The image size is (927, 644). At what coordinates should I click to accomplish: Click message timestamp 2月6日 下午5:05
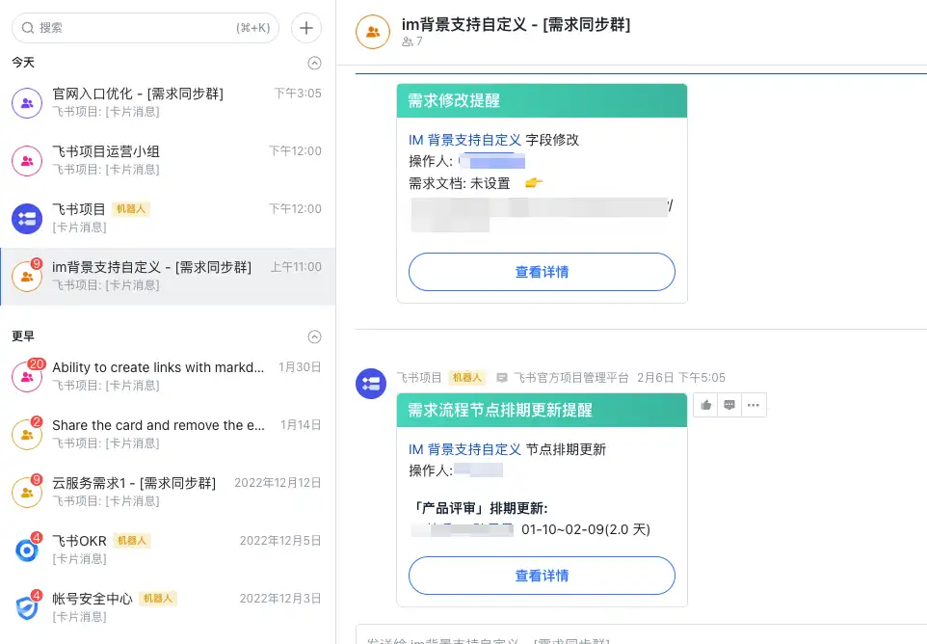click(681, 378)
